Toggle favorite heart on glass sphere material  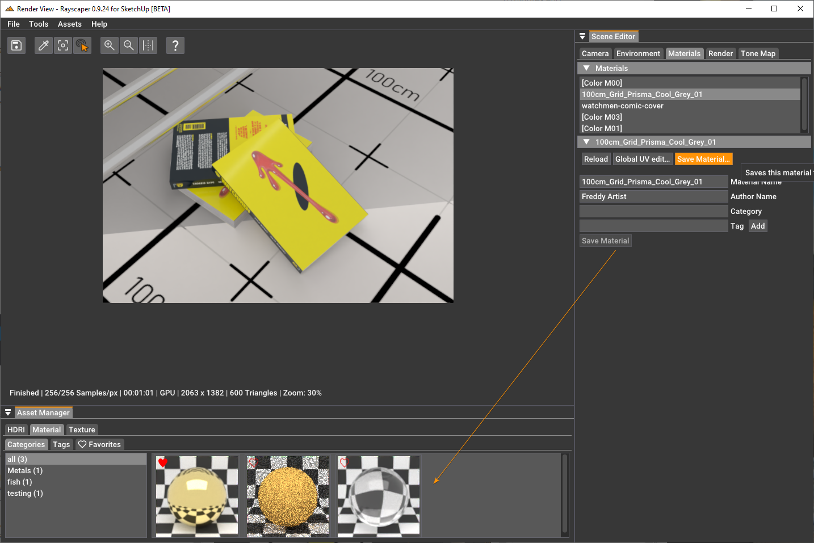(x=344, y=463)
